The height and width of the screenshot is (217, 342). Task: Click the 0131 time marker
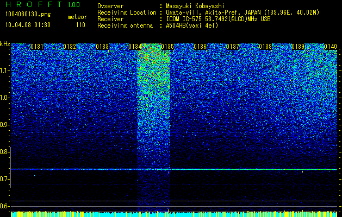click(37, 47)
